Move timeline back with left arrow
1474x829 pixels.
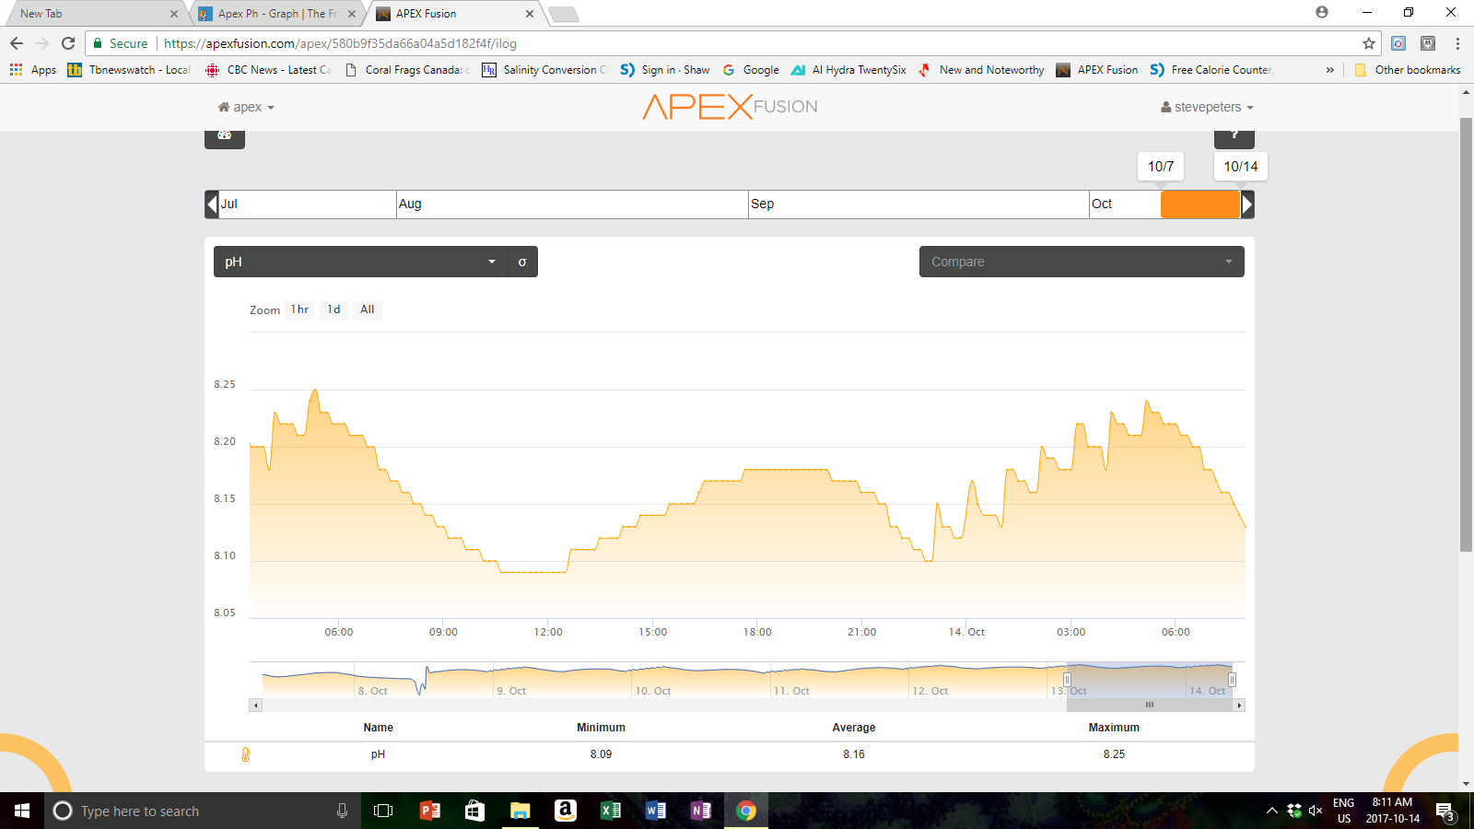212,204
